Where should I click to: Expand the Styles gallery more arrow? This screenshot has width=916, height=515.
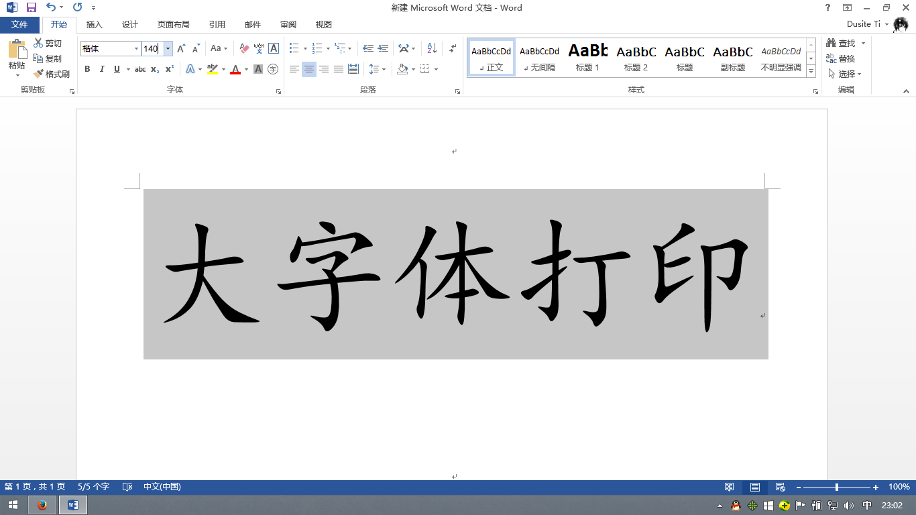point(811,71)
